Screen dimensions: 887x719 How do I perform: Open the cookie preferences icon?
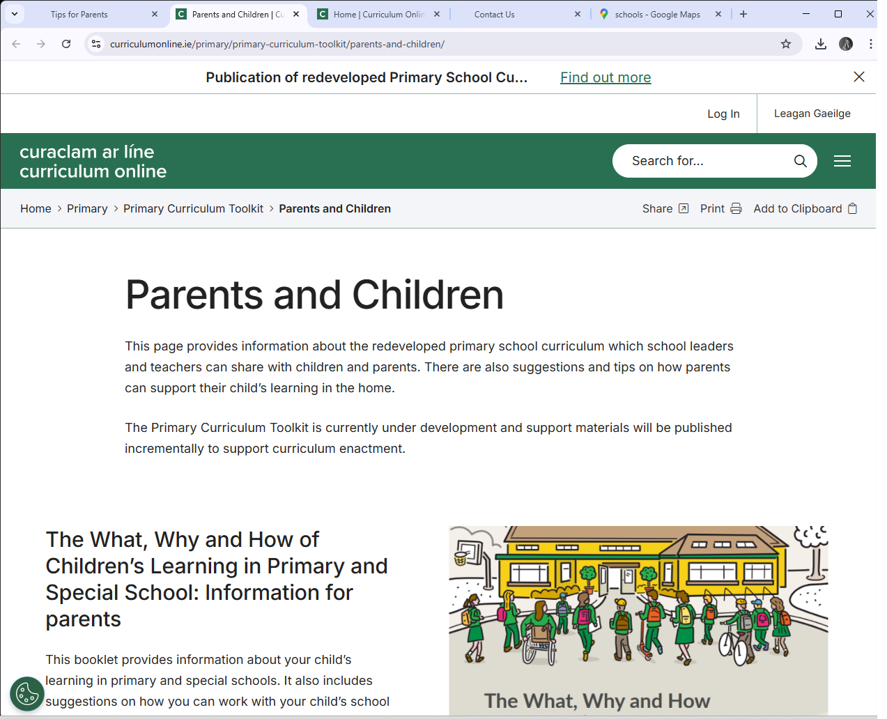26,693
